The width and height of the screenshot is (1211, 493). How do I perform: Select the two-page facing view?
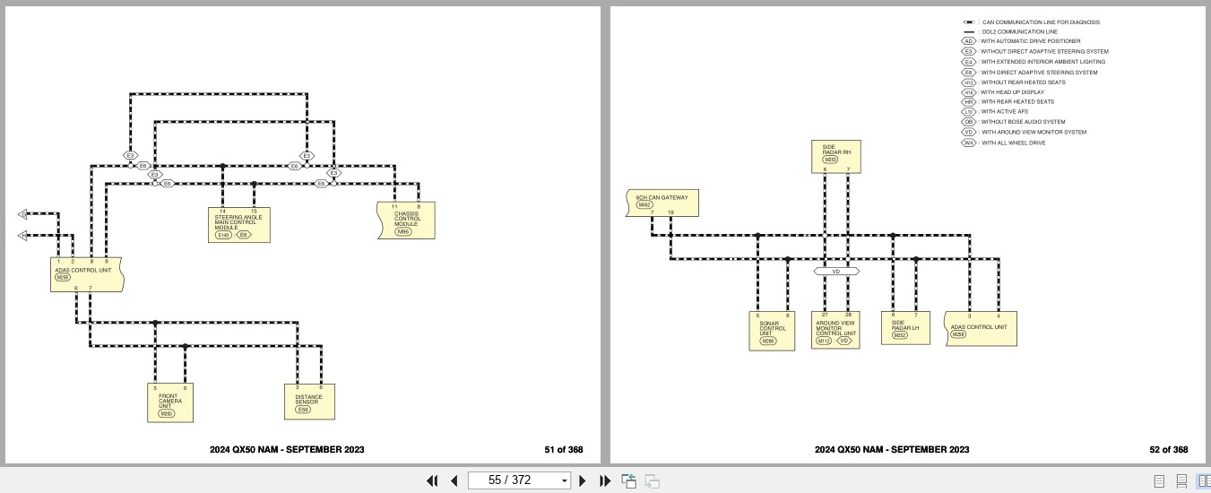coord(1204,481)
